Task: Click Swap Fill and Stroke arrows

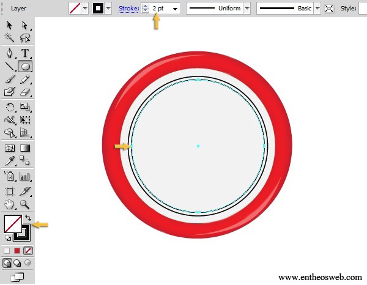Action: 28,218
